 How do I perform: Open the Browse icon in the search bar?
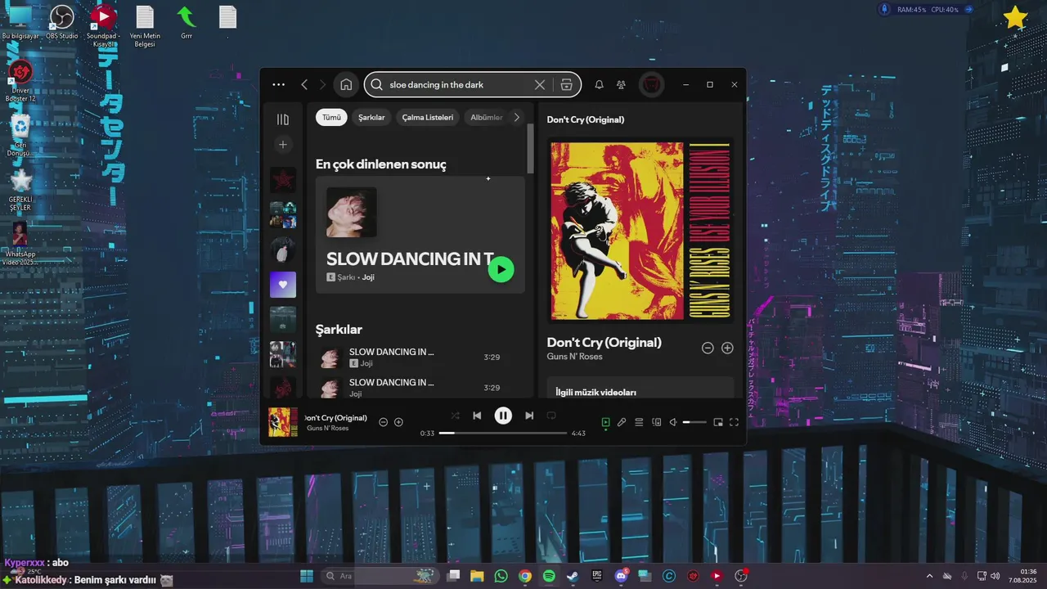click(x=566, y=84)
